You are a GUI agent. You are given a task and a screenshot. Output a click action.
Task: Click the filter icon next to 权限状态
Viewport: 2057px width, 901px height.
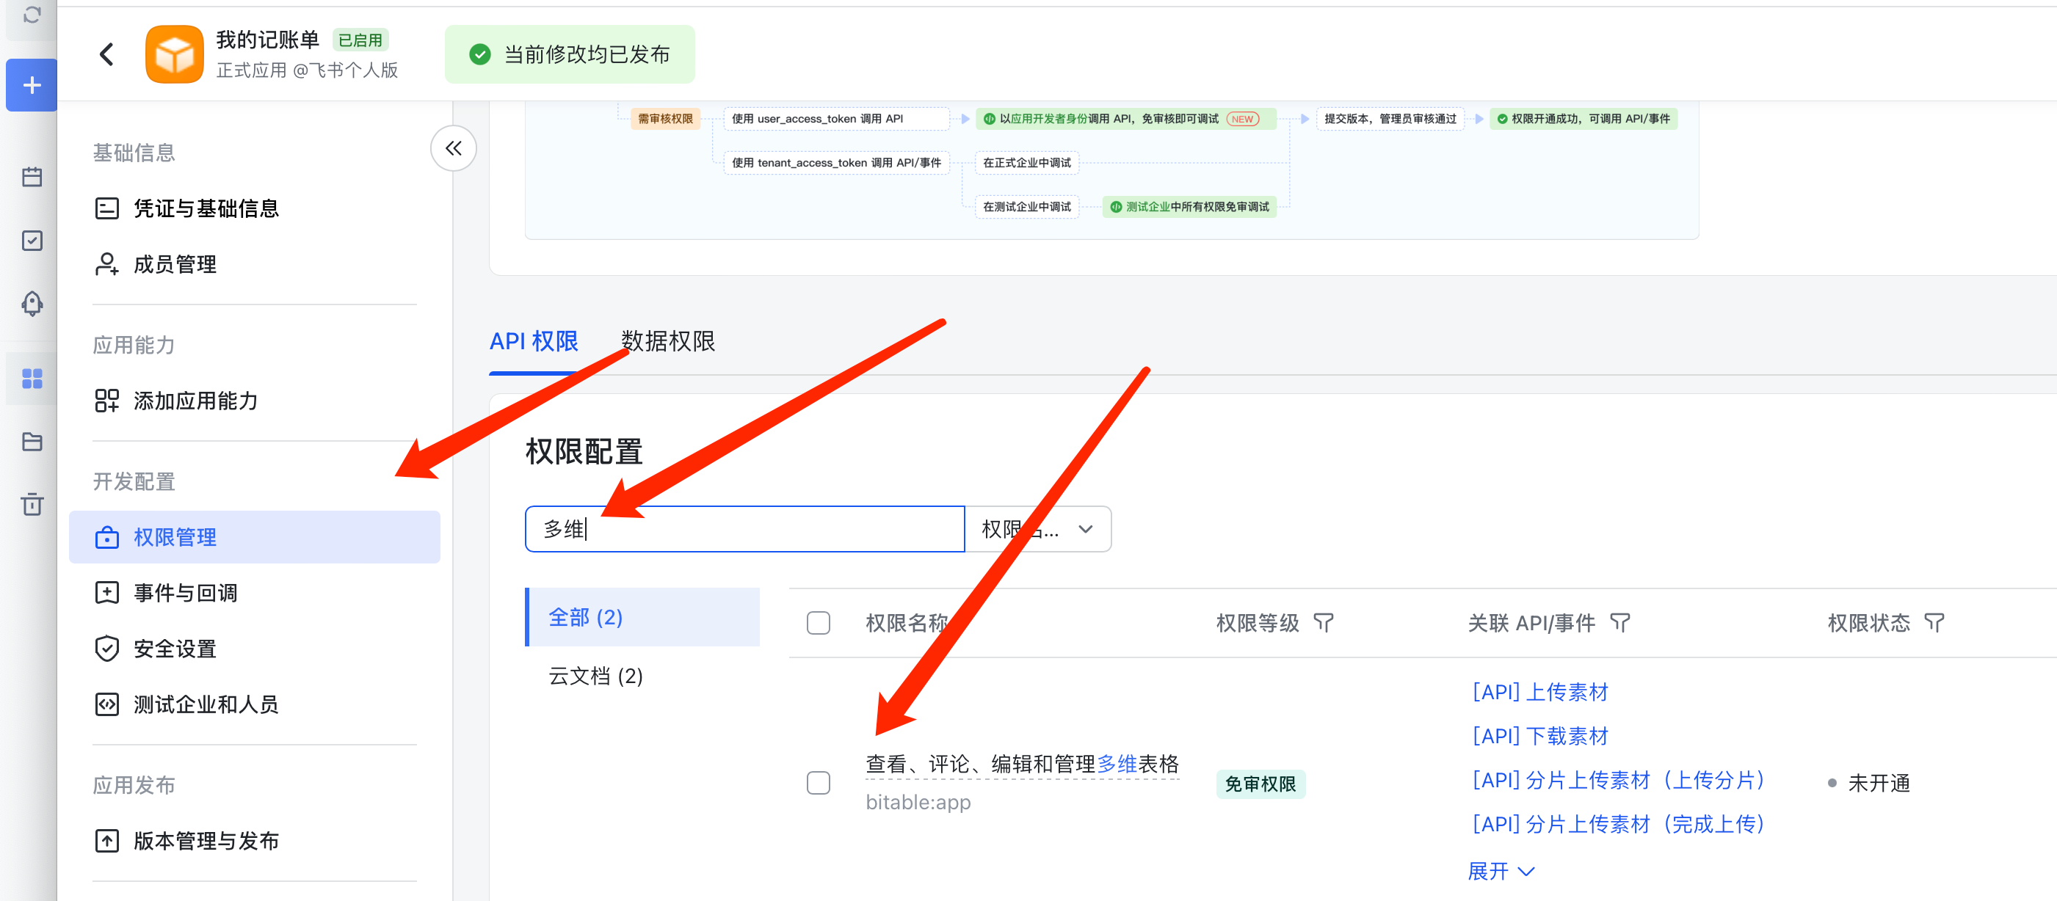(x=1933, y=622)
